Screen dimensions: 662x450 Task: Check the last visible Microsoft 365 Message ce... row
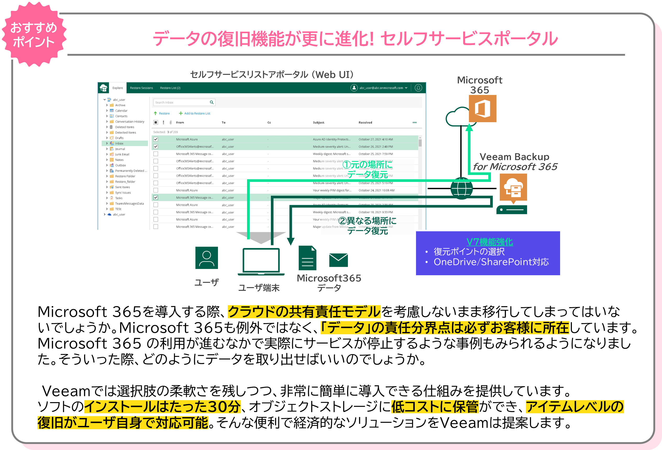point(156,227)
